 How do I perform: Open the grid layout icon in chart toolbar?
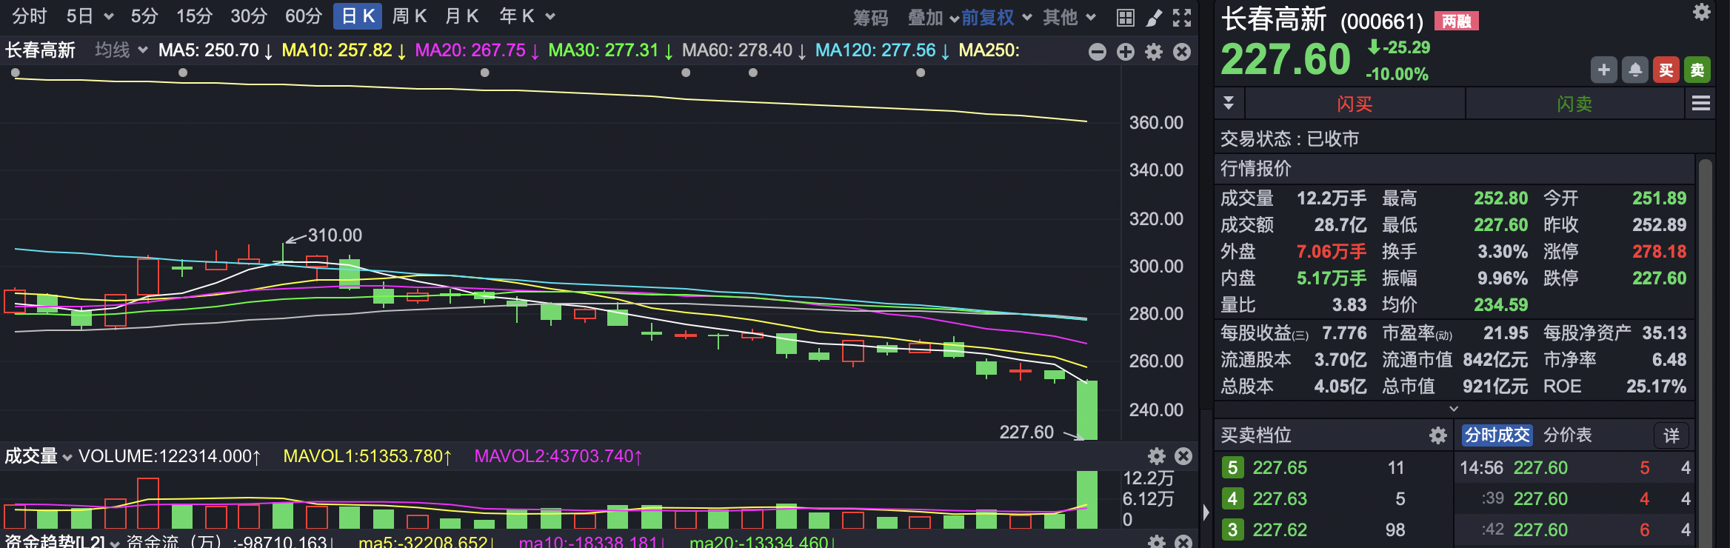coord(1125,18)
